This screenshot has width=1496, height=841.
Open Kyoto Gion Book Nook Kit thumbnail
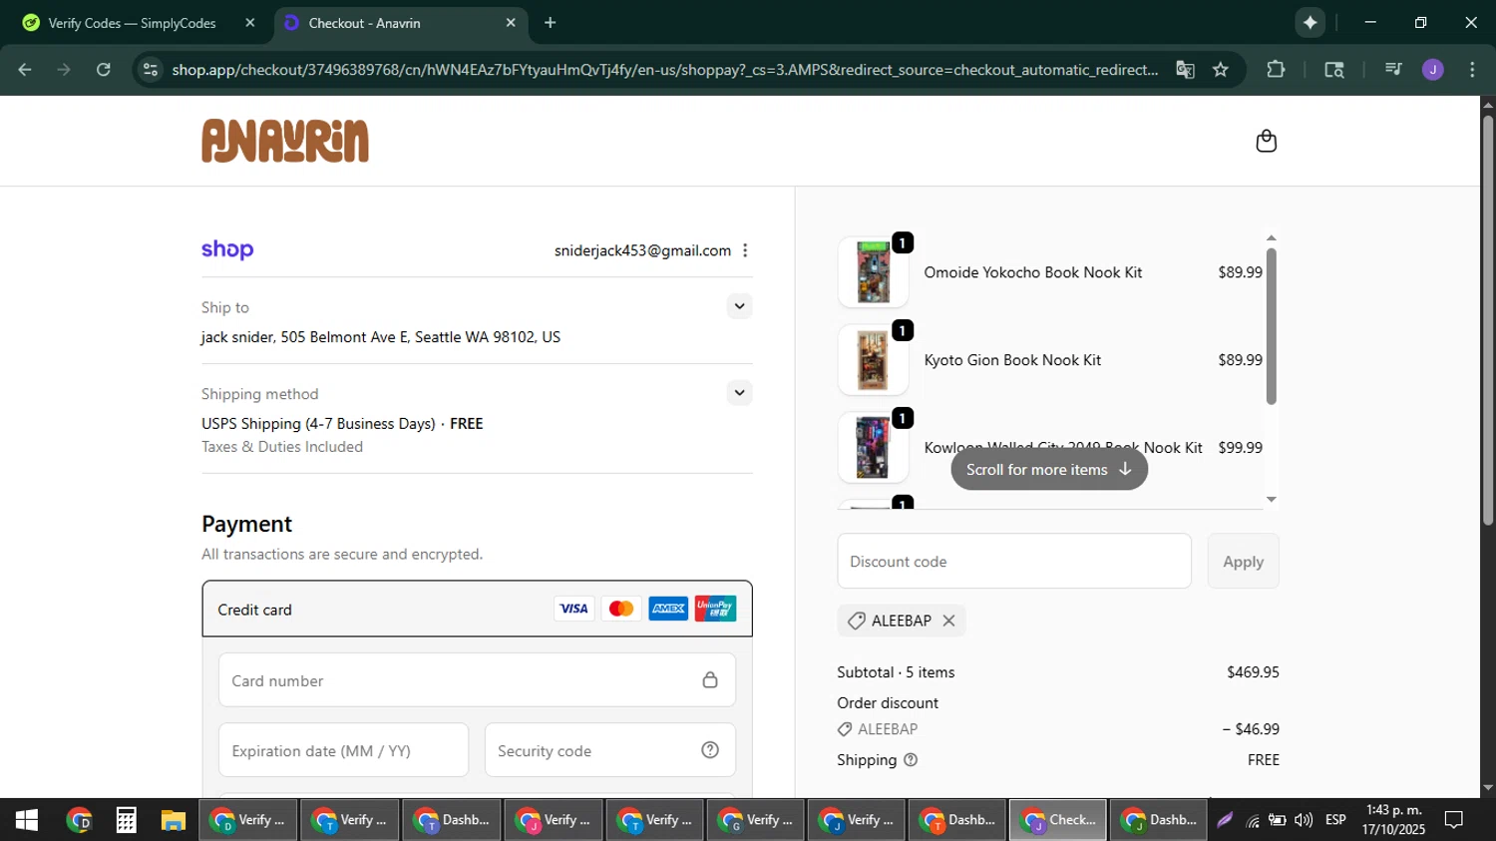point(873,360)
